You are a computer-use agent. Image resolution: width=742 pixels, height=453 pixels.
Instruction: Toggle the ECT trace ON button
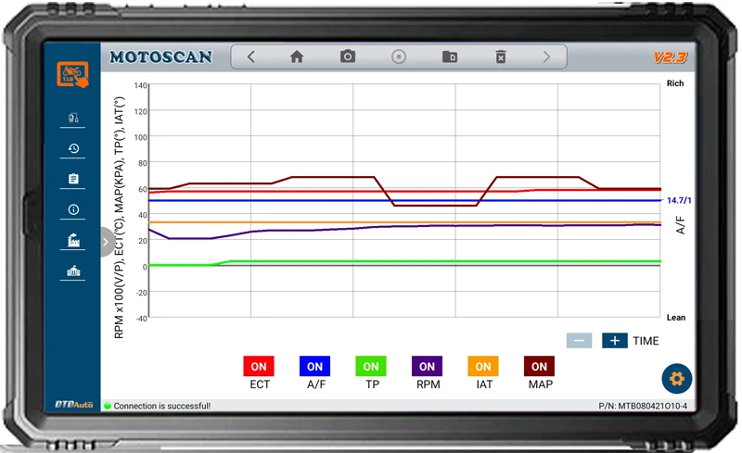click(259, 367)
